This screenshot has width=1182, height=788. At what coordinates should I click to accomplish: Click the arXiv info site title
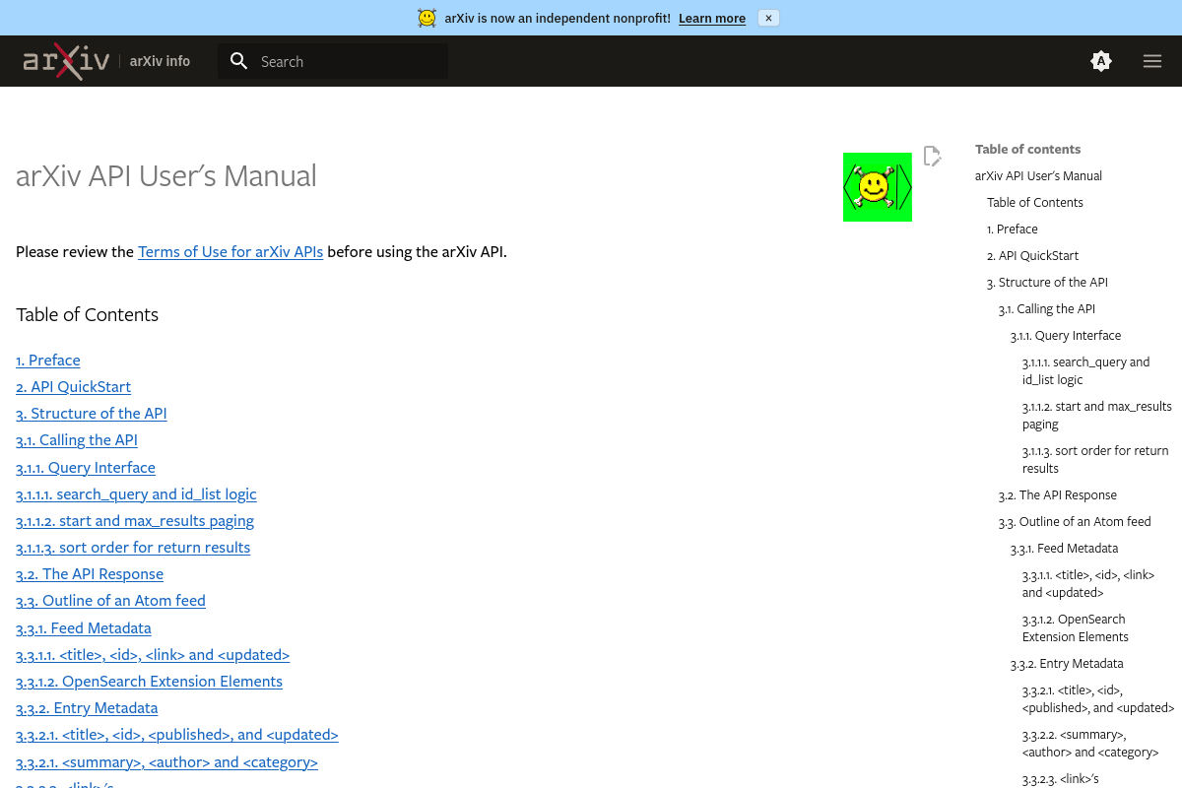(160, 61)
